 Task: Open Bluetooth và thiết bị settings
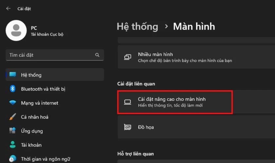point(55,89)
